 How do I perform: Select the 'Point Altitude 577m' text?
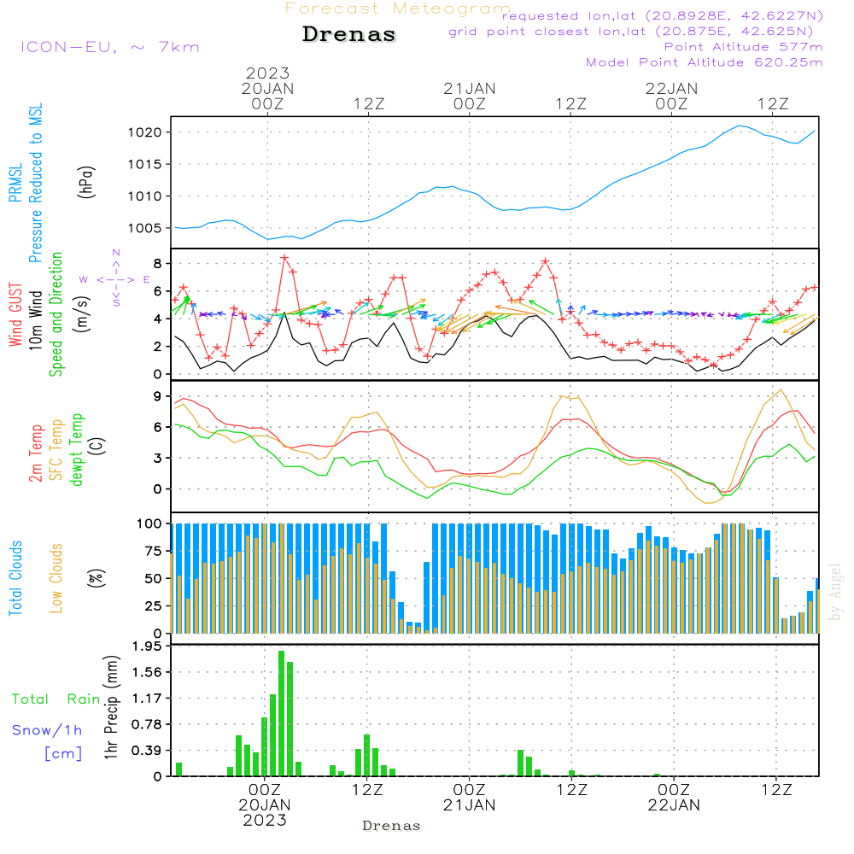pos(744,47)
